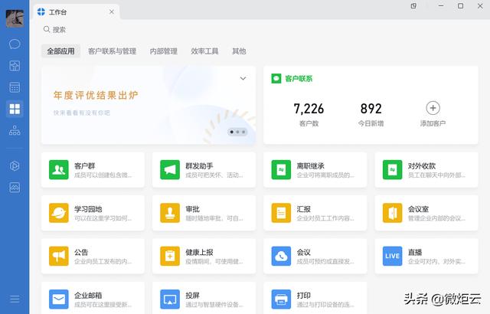Open the organization contacts sidebar icon
Viewport: 490px width, 314px height.
tap(15, 130)
